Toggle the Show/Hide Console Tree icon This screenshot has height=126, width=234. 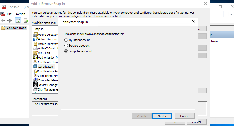click(18, 21)
